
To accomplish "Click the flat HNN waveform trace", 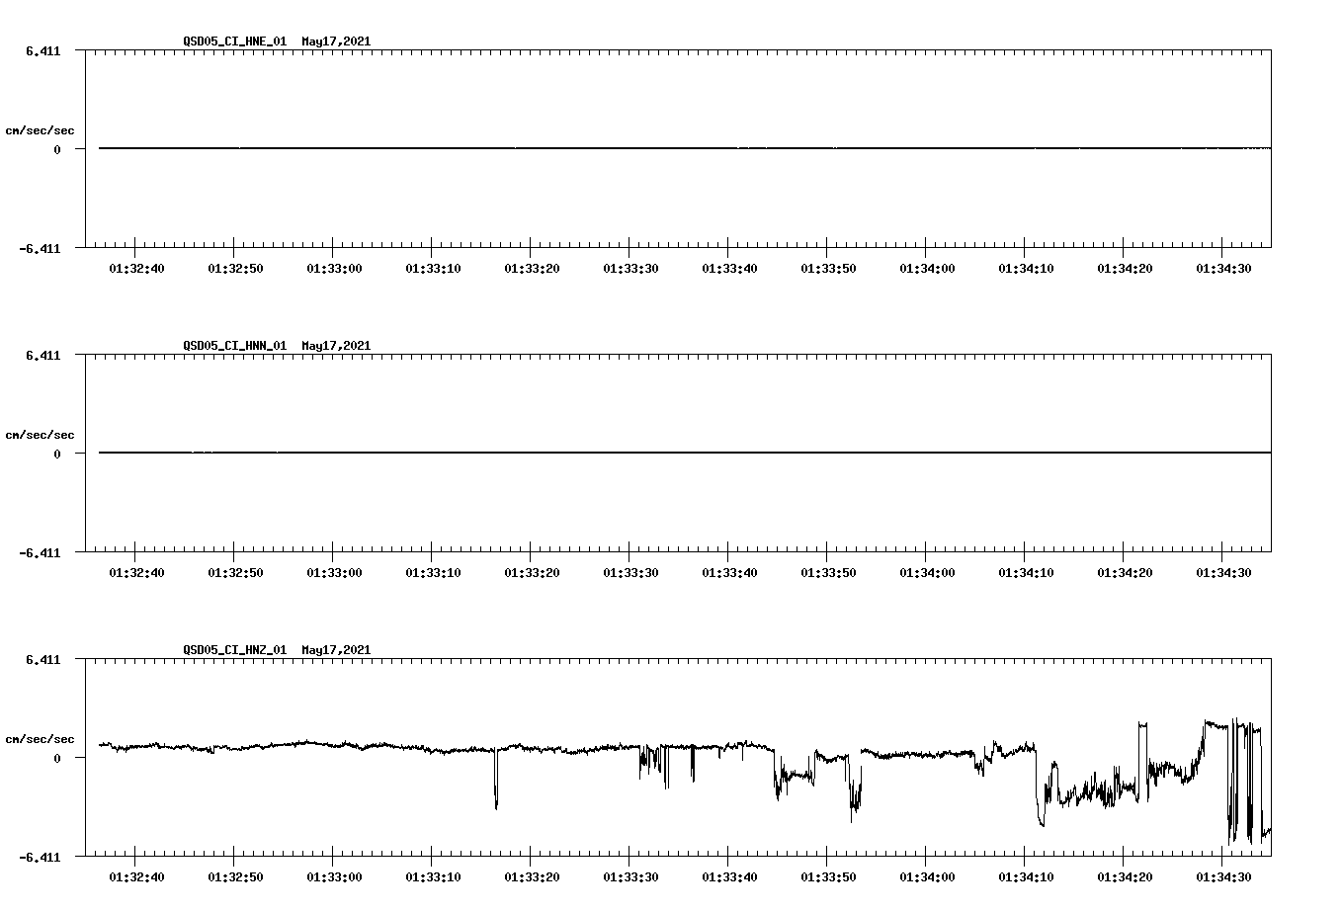I will tap(593, 453).
